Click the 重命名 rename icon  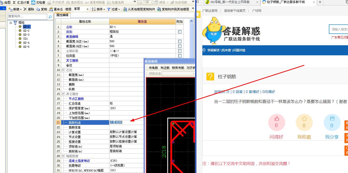click(51, 9)
